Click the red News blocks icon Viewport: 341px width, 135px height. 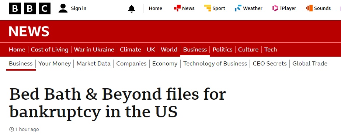(x=177, y=8)
